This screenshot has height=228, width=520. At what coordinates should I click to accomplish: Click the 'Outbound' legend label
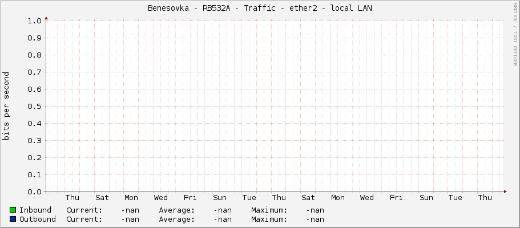point(38,219)
